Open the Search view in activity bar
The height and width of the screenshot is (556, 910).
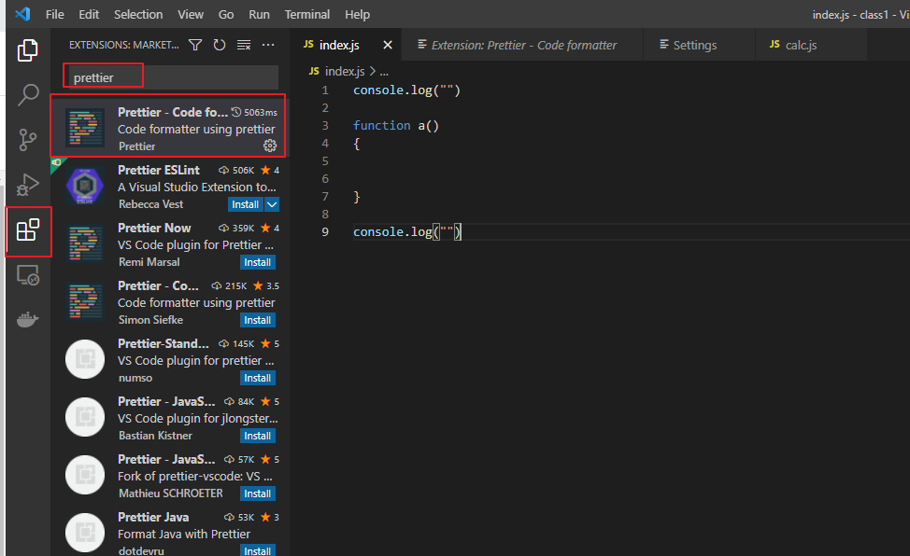coord(27,95)
